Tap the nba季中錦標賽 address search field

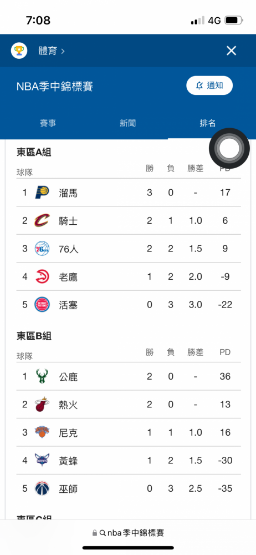128,533
